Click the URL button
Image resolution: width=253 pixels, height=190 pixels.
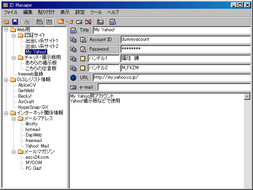tap(85, 78)
